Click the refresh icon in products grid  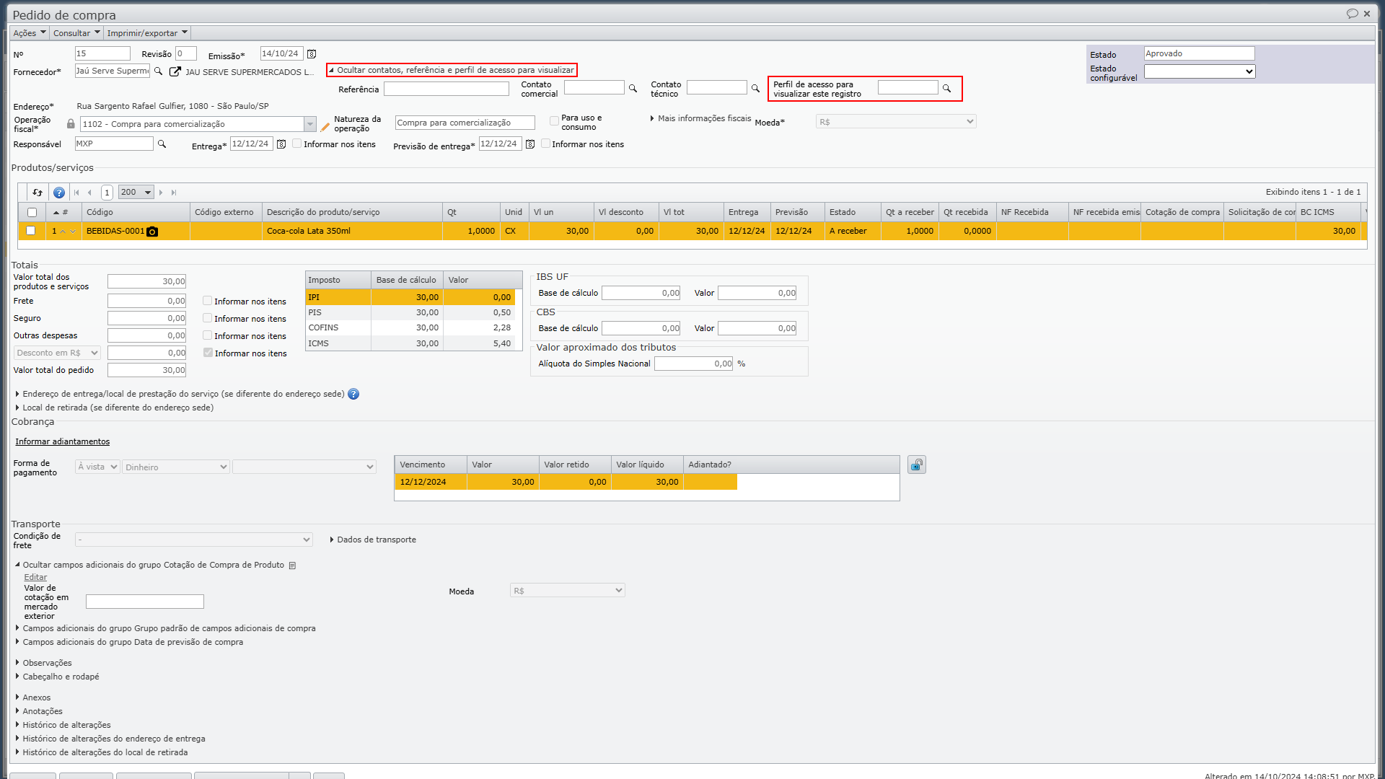38,193
